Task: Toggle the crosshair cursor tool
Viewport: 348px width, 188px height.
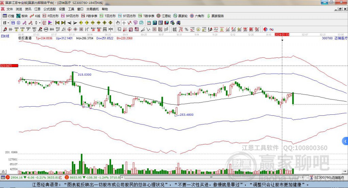Action: click(124, 23)
